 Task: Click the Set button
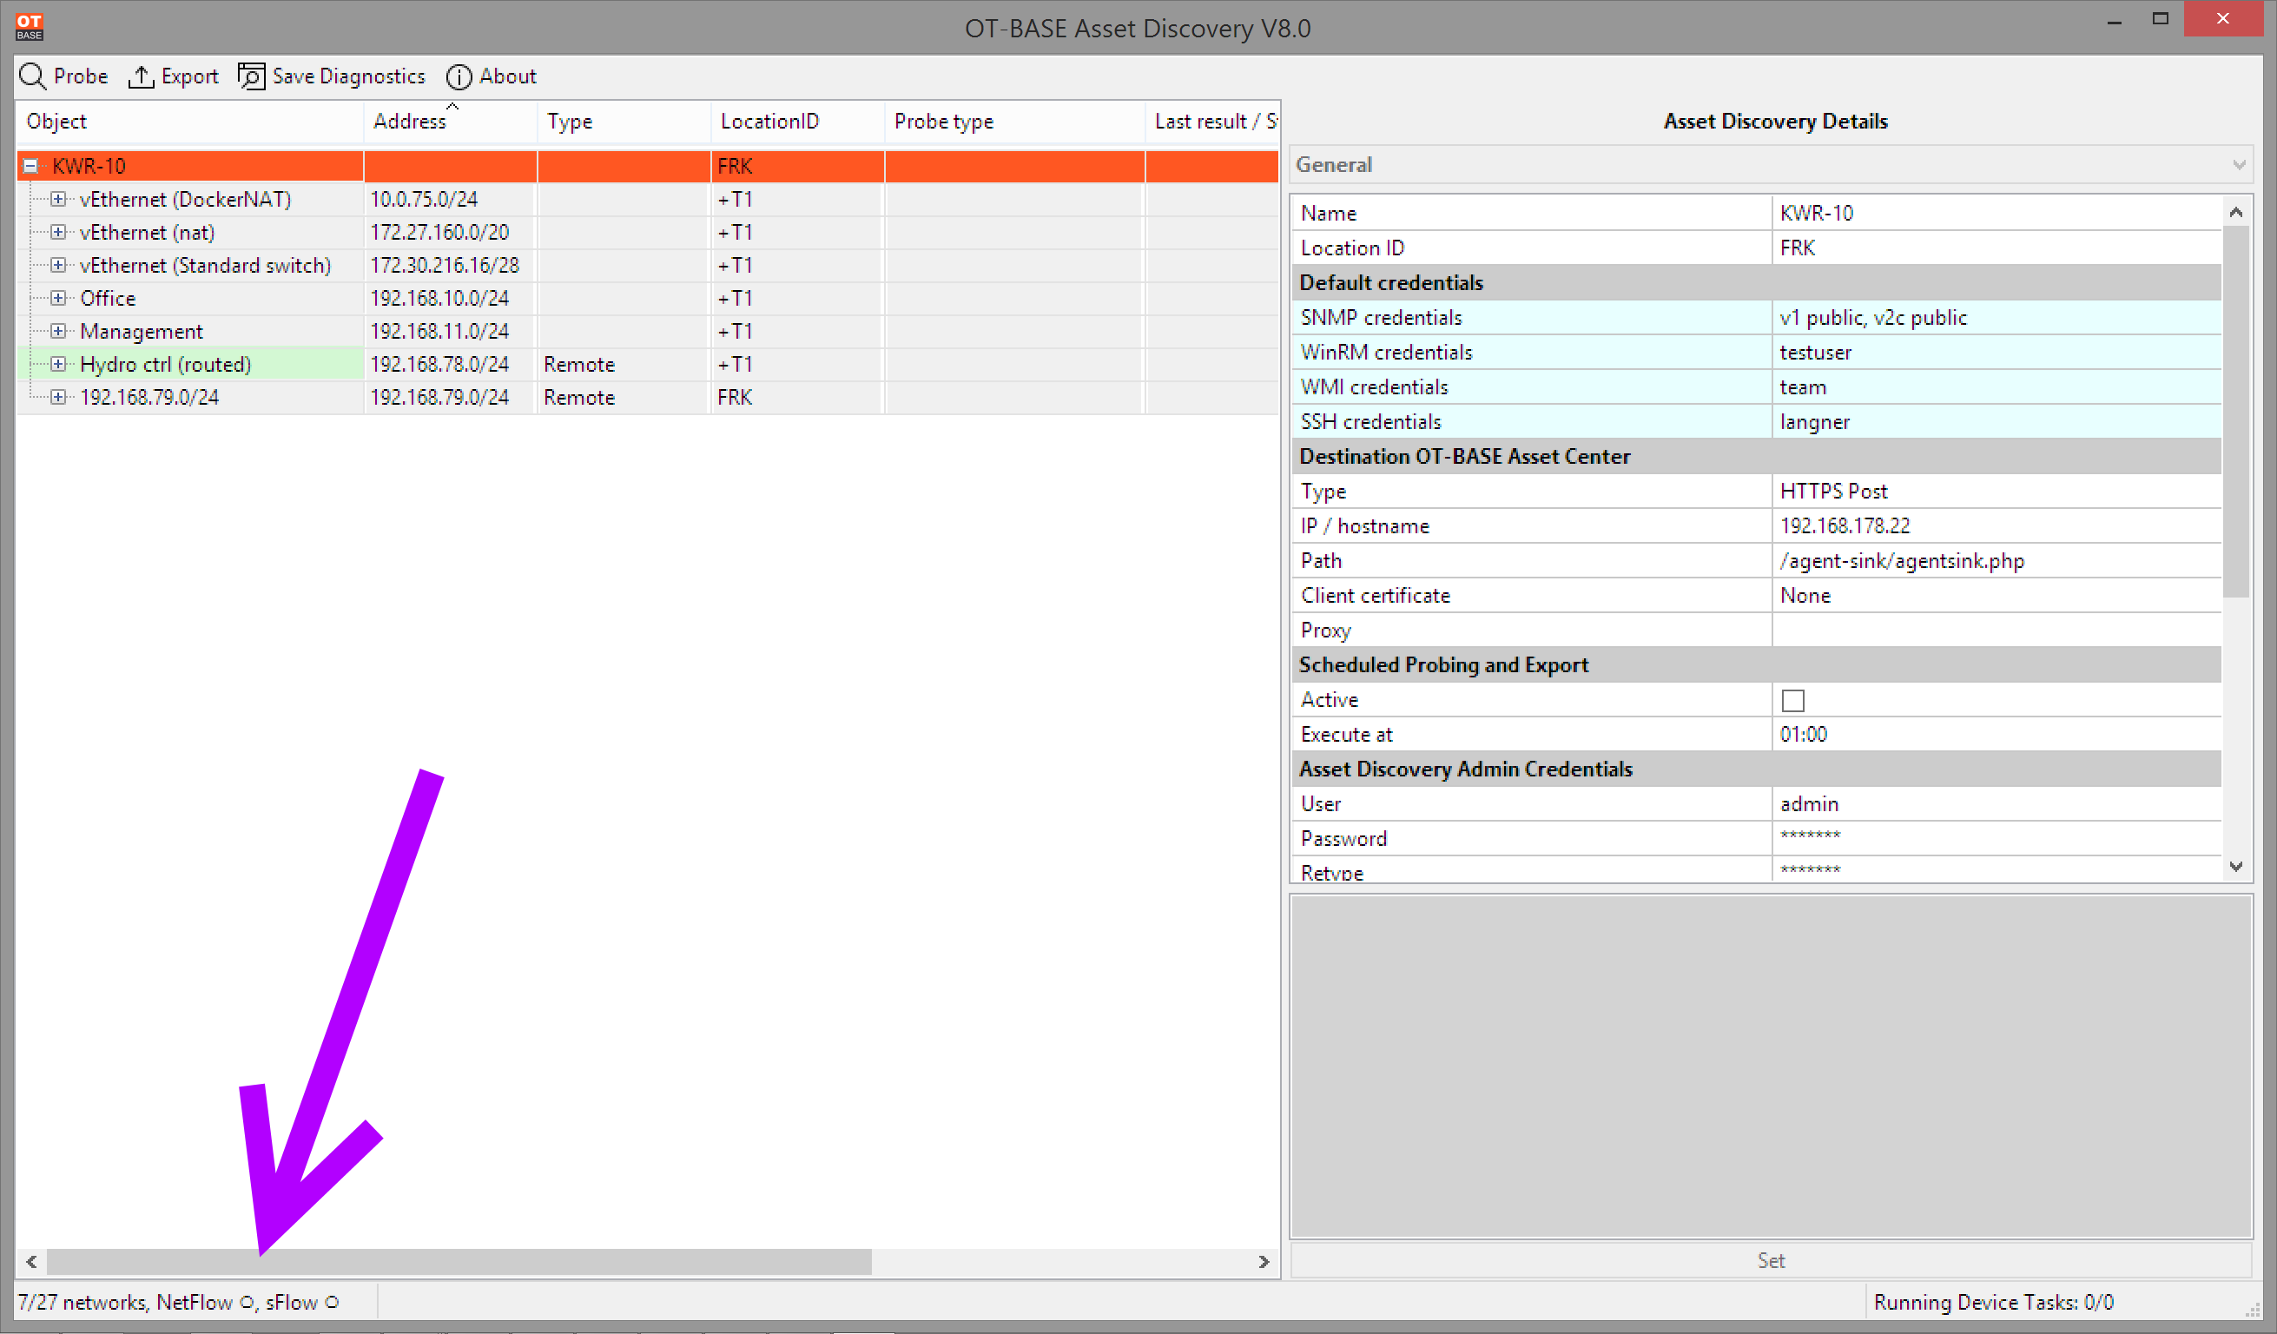tap(1771, 1260)
